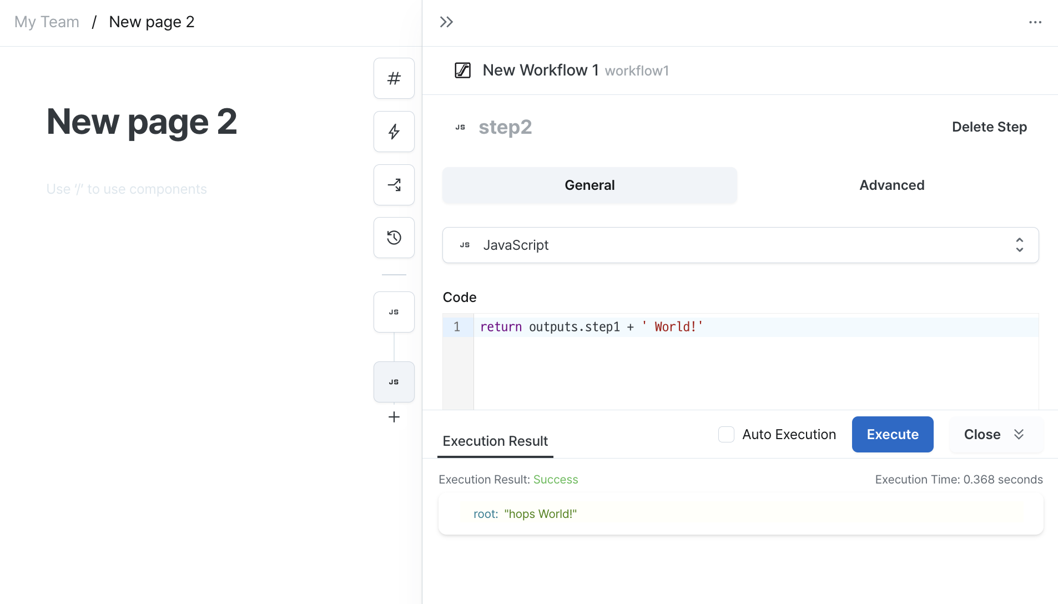Viewport: 1058px width, 604px height.
Task: Click the Execution Time 0.368 seconds text
Action: click(x=959, y=480)
